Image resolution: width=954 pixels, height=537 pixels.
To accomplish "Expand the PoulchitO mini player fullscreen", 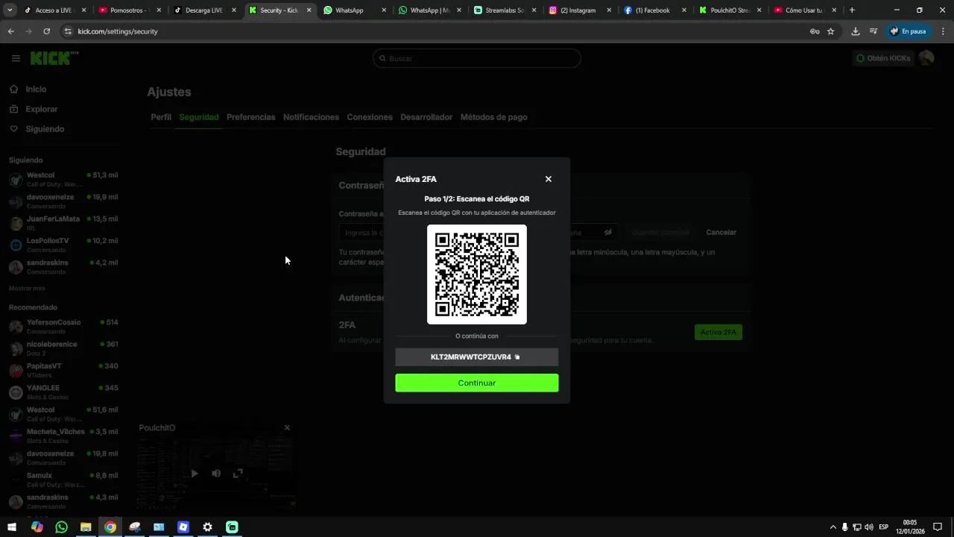I will [238, 473].
